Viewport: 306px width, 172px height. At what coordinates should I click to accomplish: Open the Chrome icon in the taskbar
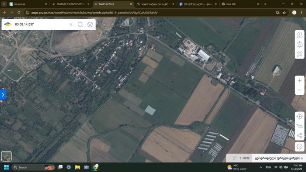coord(95,167)
